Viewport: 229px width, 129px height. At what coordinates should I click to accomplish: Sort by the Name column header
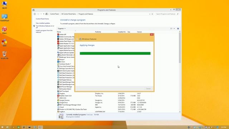click(x=59, y=32)
